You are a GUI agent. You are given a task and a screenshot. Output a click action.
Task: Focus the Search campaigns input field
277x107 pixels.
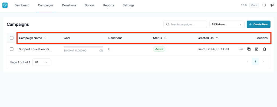click(185, 24)
